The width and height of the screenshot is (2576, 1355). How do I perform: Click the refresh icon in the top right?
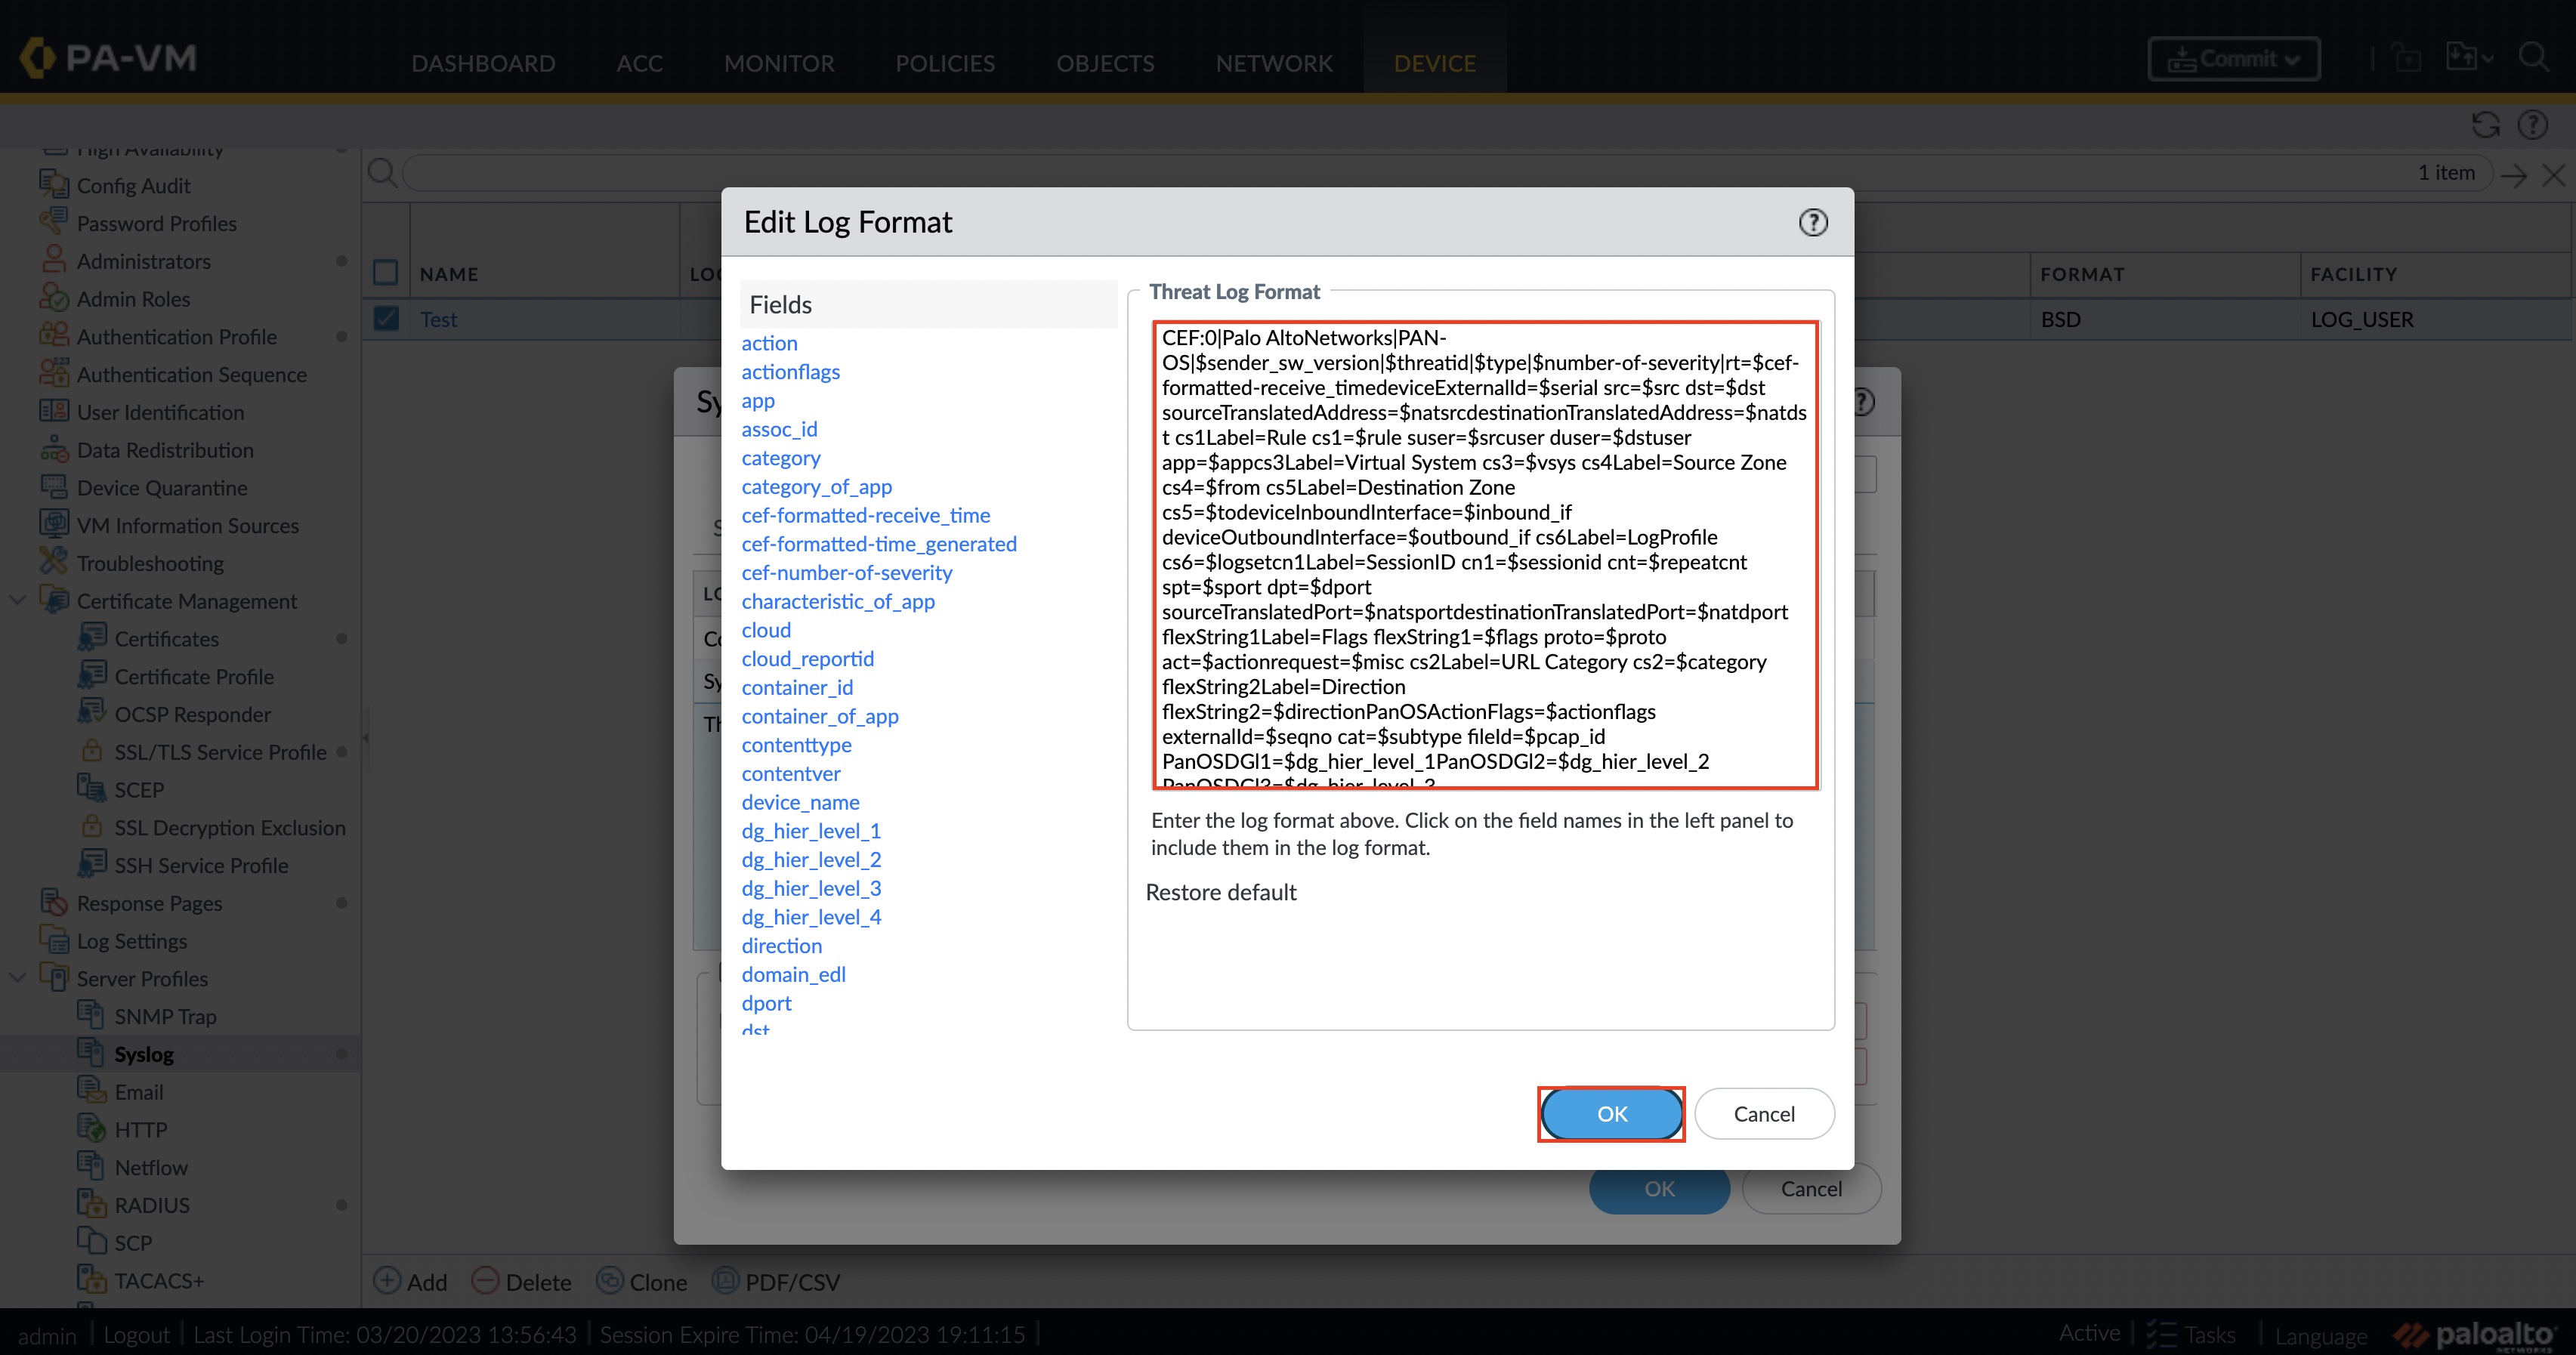(x=2485, y=125)
